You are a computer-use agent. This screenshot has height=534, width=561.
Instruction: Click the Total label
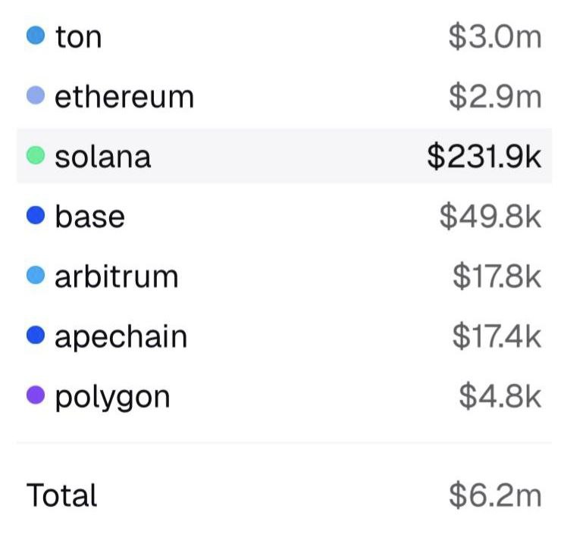click(x=62, y=495)
